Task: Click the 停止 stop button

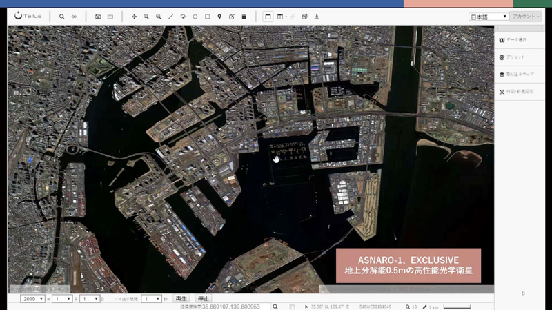Action: 203,299
